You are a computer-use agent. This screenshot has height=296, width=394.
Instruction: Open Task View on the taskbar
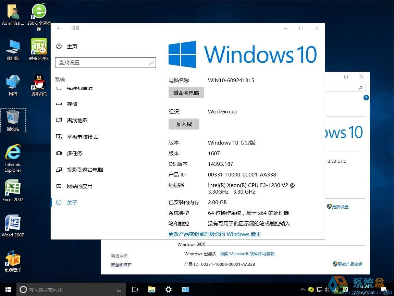(x=134, y=289)
